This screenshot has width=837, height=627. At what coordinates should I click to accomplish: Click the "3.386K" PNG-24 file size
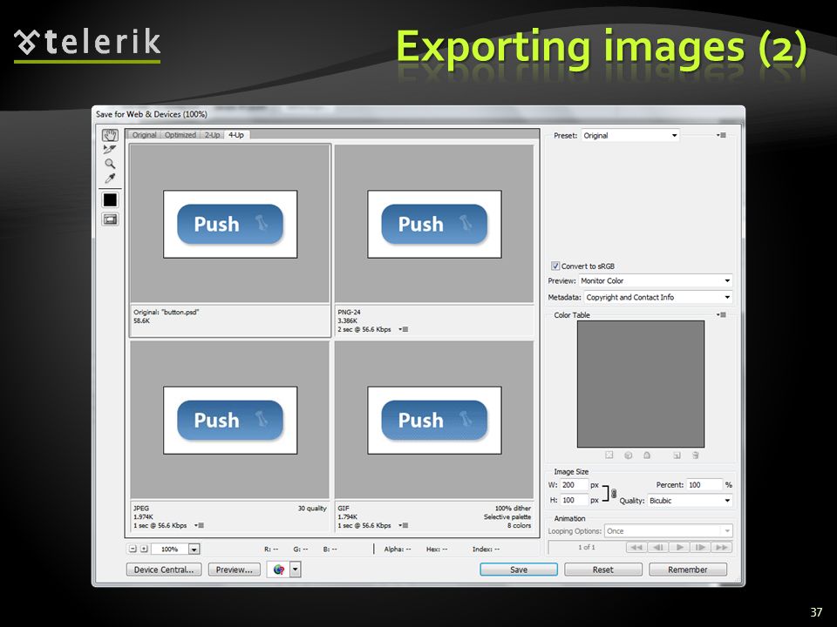[x=348, y=320]
